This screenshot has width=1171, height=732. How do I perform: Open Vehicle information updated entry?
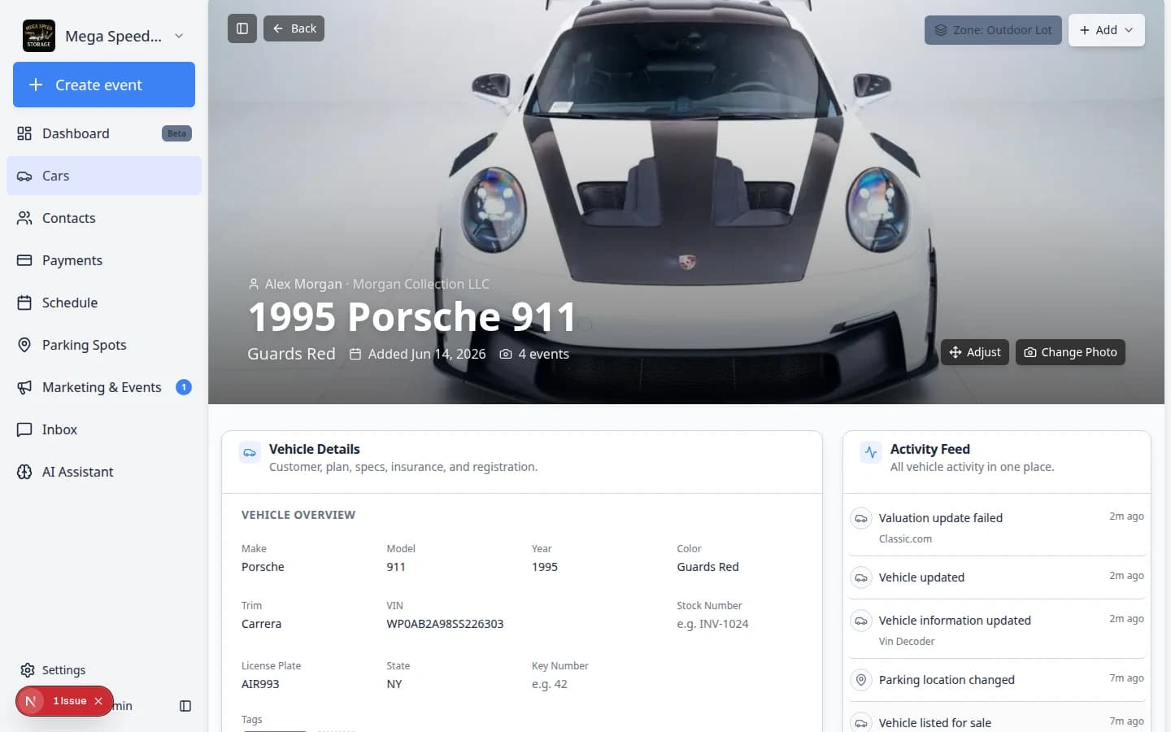[997, 630]
